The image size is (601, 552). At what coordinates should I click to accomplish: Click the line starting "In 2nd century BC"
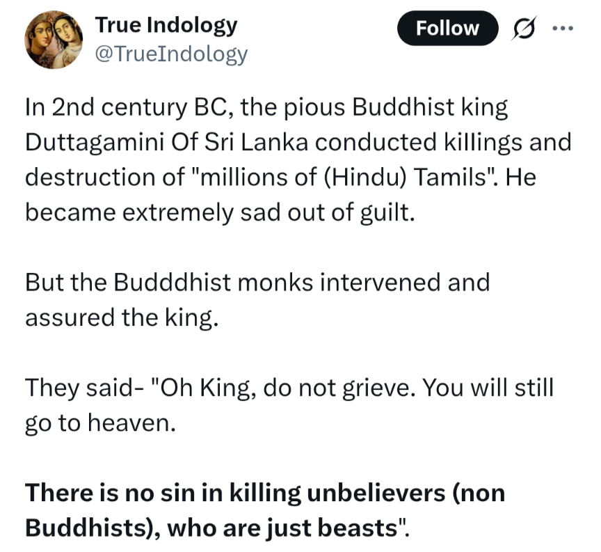[266, 107]
